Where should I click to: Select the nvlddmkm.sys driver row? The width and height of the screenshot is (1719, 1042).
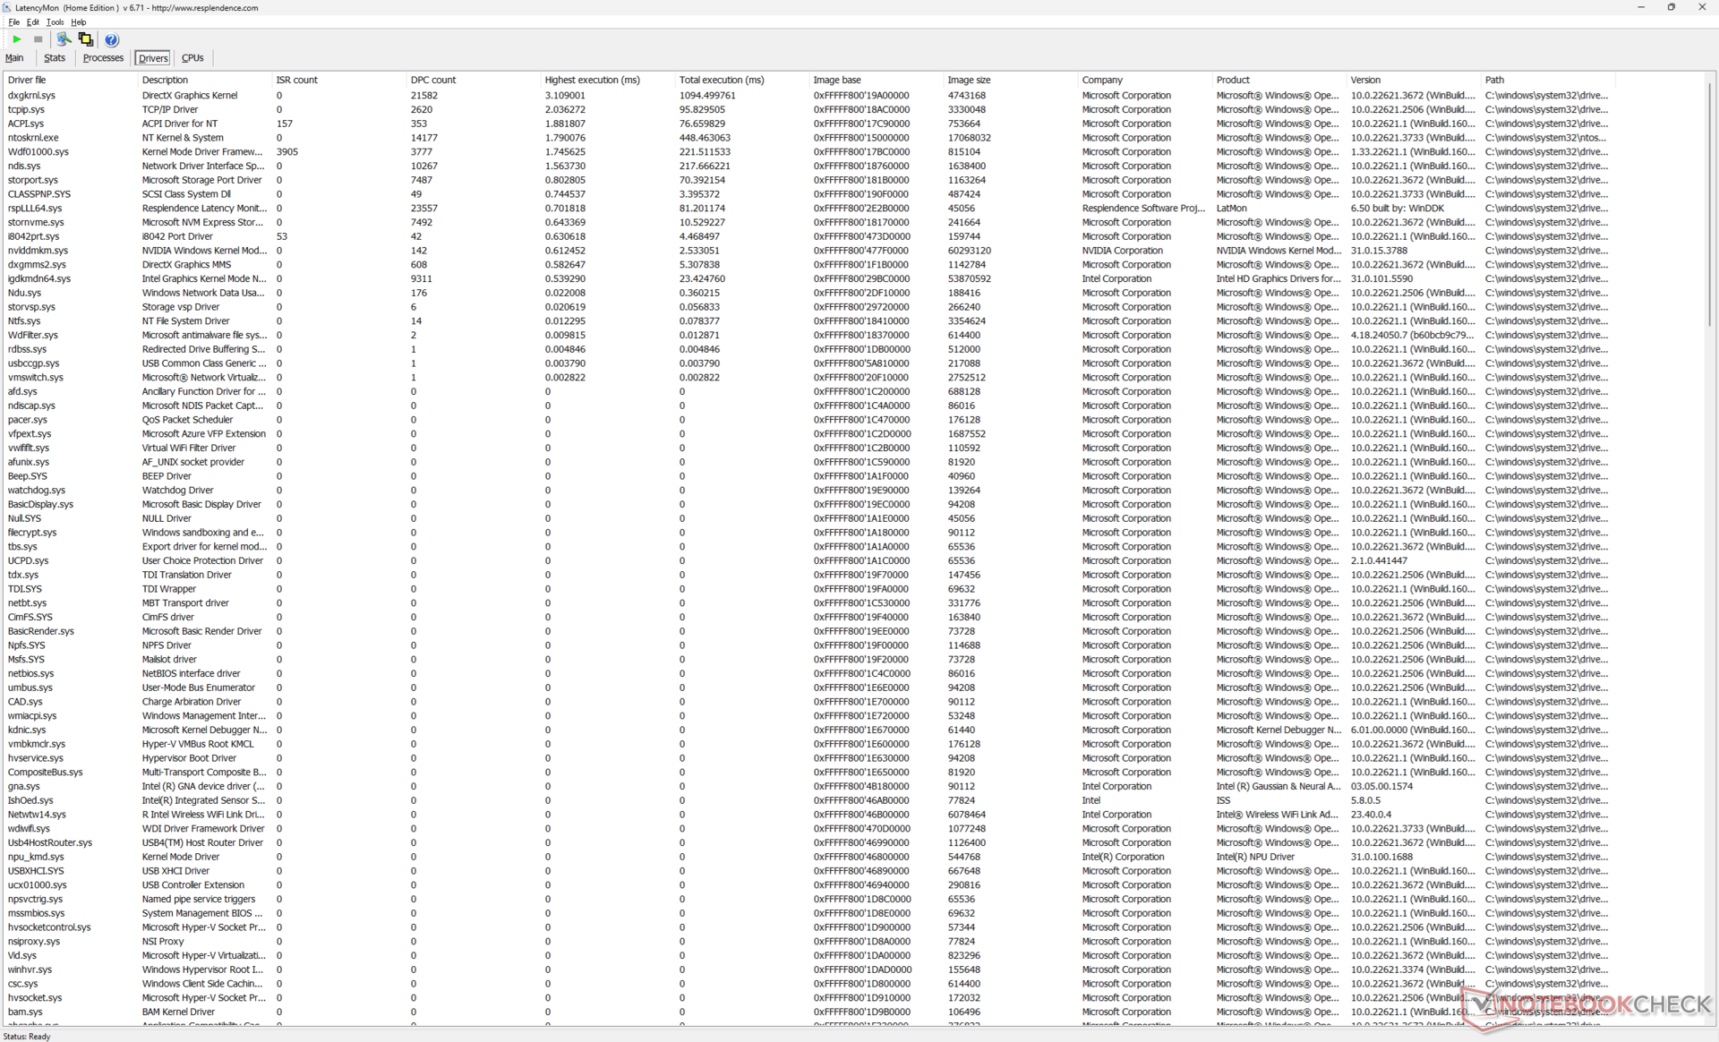point(37,251)
